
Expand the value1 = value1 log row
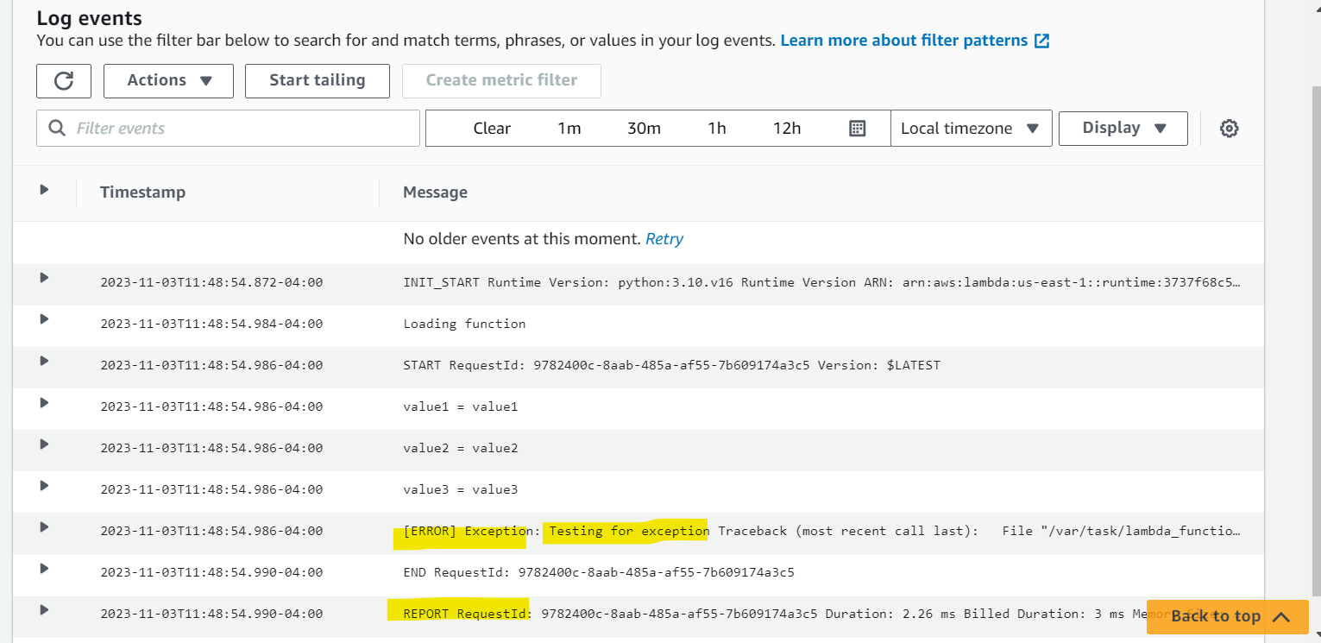pyautogui.click(x=44, y=402)
